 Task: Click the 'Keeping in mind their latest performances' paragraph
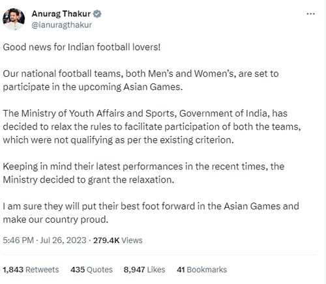coord(143,173)
